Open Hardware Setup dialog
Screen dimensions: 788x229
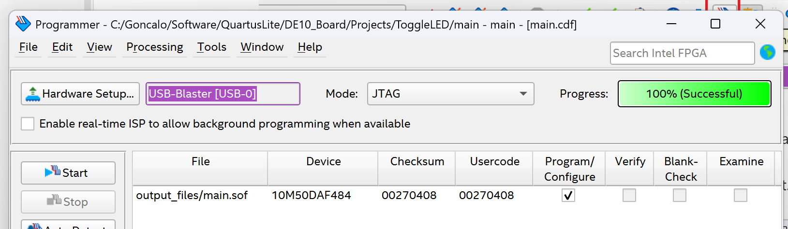80,94
